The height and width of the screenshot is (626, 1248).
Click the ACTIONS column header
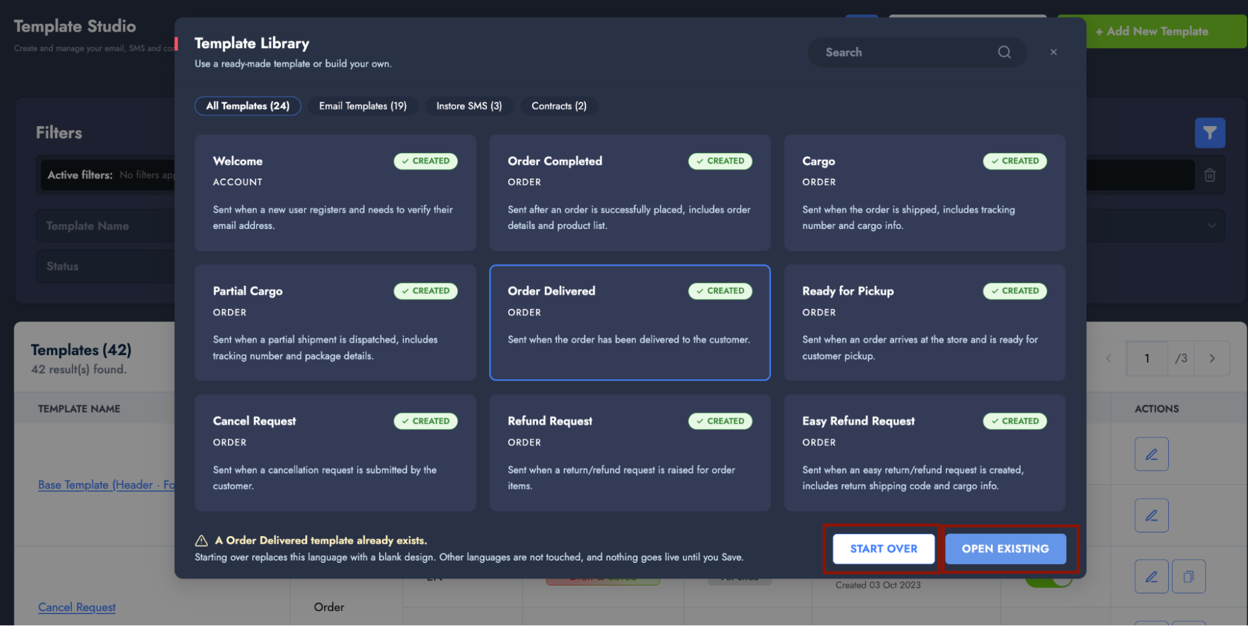pos(1157,409)
